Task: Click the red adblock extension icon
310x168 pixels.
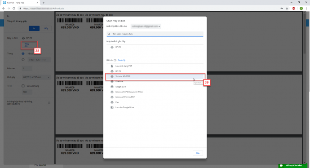Action: 294,8
